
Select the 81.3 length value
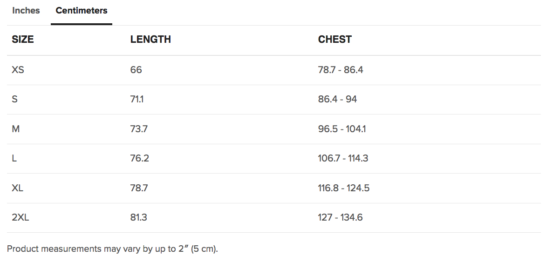click(139, 218)
